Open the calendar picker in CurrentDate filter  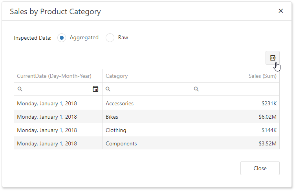tap(95, 89)
